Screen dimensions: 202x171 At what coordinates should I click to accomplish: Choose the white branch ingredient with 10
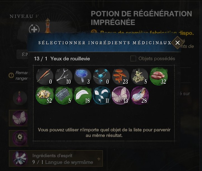pos(64,76)
